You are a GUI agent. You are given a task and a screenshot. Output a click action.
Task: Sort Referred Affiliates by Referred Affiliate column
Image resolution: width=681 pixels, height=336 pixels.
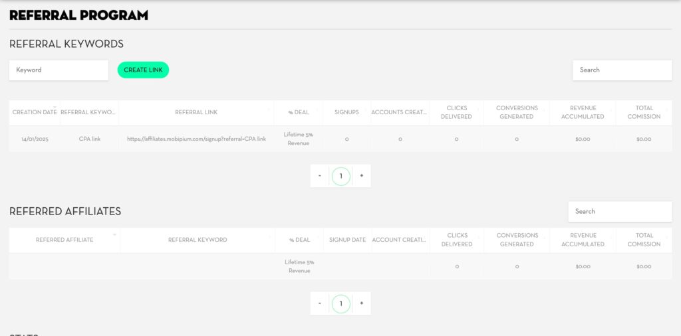65,240
